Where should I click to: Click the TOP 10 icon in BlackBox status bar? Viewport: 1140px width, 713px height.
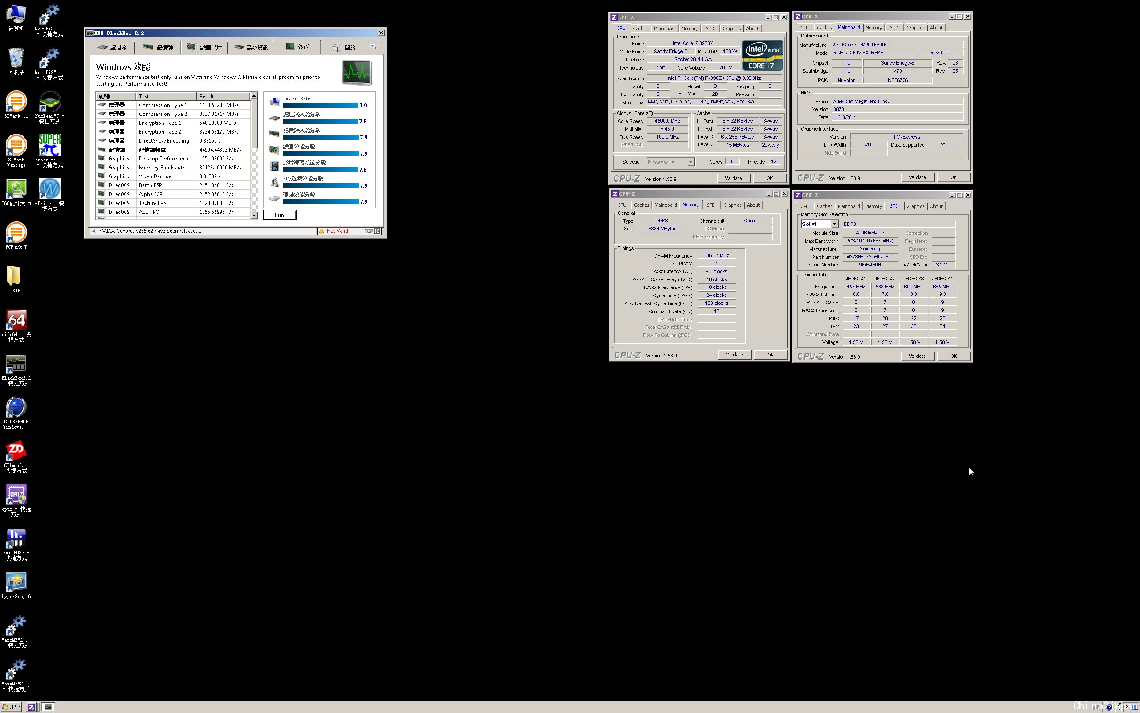pyautogui.click(x=372, y=231)
